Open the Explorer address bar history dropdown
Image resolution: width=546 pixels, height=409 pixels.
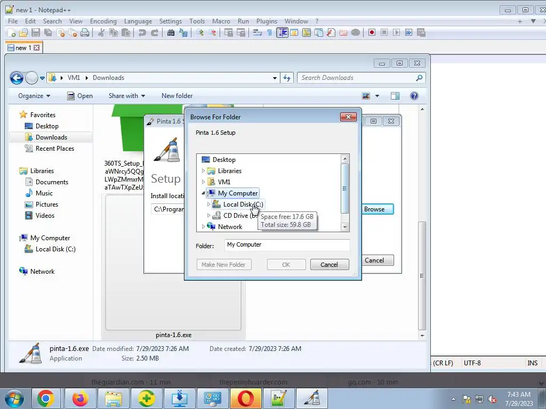click(275, 78)
